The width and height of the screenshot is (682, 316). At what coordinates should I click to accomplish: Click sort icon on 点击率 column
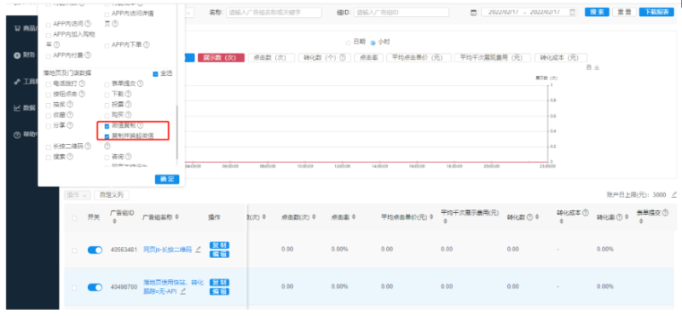354,217
